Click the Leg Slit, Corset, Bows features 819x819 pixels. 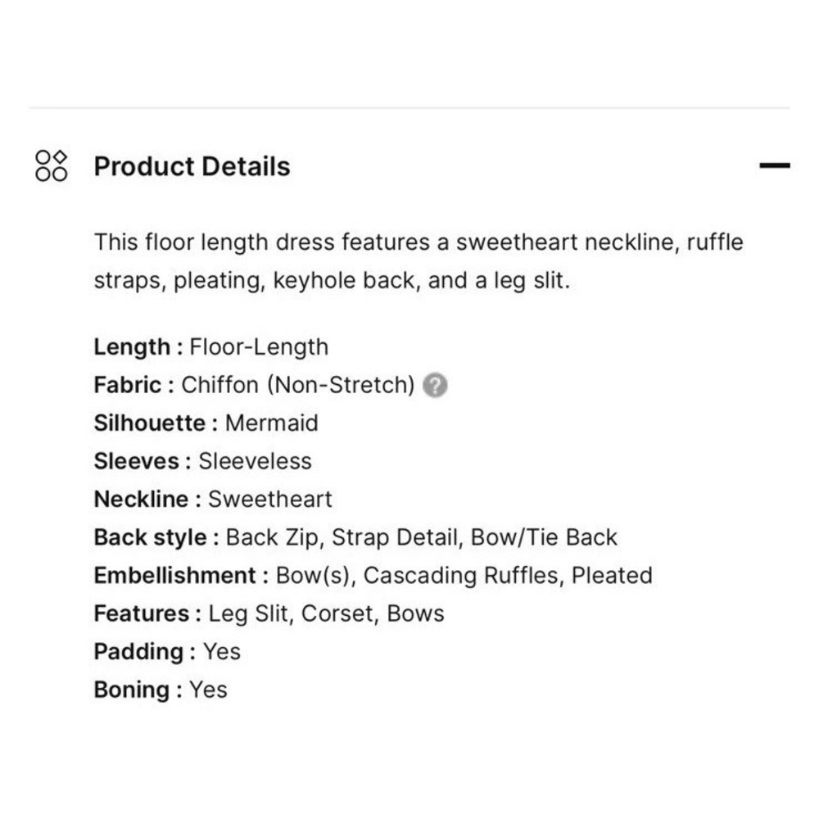326,613
